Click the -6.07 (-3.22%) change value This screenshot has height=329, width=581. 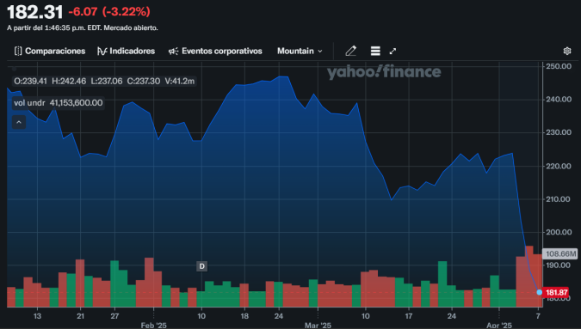tap(109, 12)
